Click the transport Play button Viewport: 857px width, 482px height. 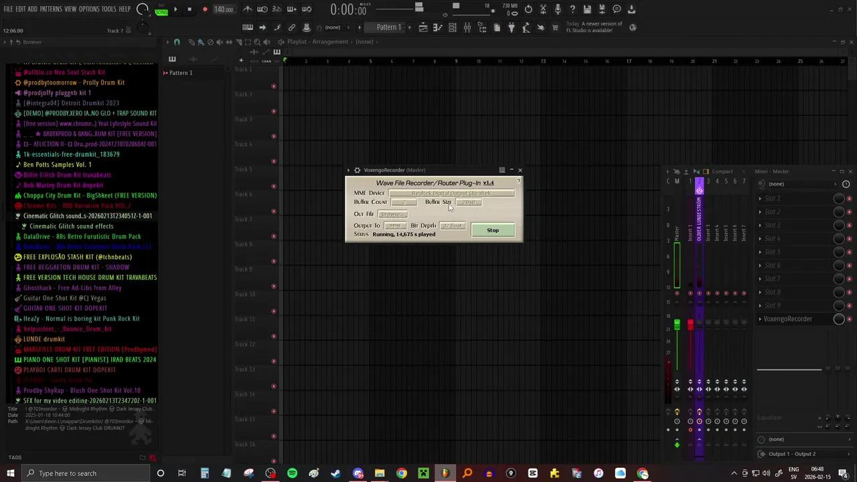pyautogui.click(x=175, y=9)
